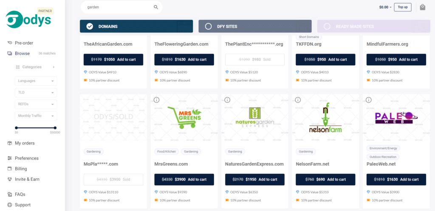Open the Paleo Web logo thumbnail
The image size is (435, 211).
point(396,117)
